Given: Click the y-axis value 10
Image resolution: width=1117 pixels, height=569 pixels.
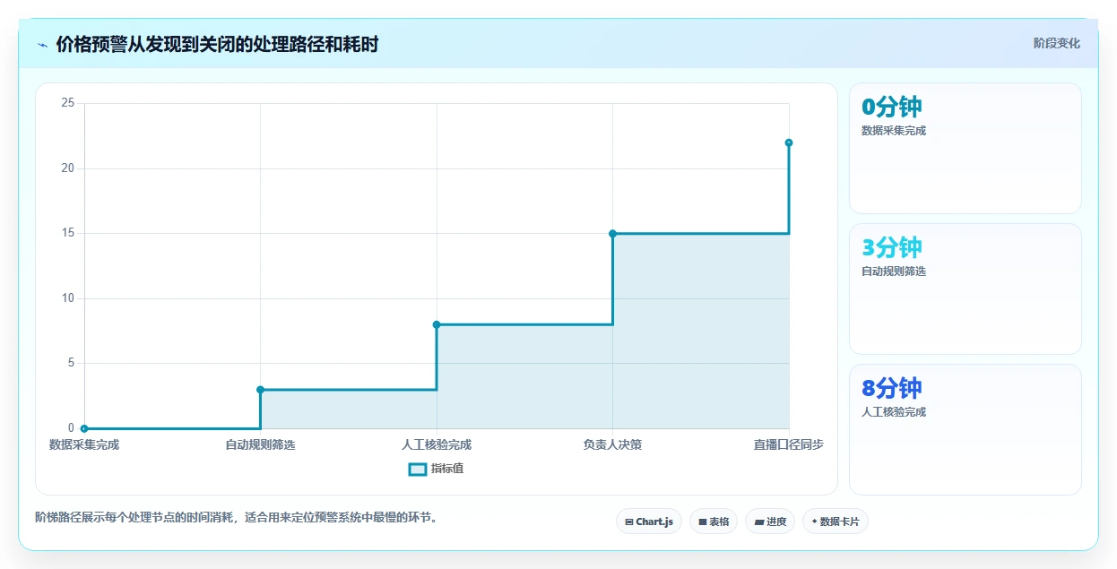Looking at the screenshot, I should click(67, 298).
